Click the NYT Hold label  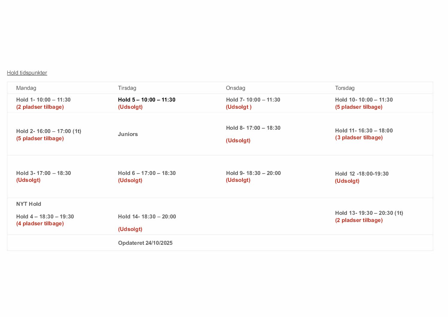coord(28,204)
